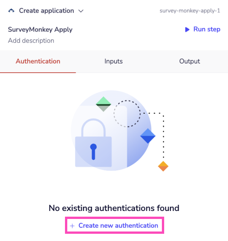The image size is (228, 241).
Task: Click the Create application action label
Action: tap(46, 11)
